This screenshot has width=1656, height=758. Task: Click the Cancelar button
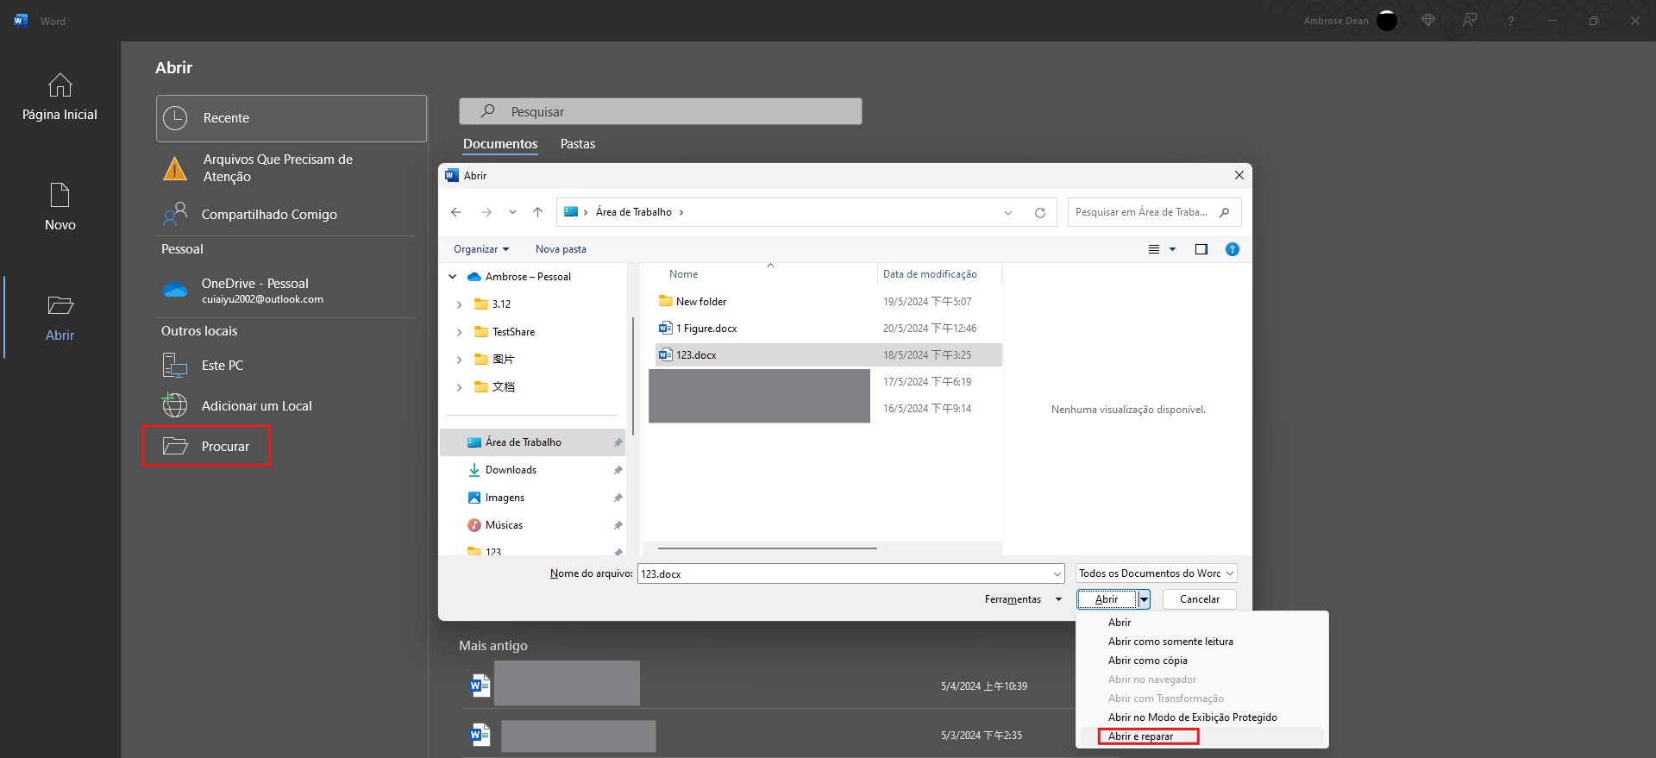pos(1200,599)
